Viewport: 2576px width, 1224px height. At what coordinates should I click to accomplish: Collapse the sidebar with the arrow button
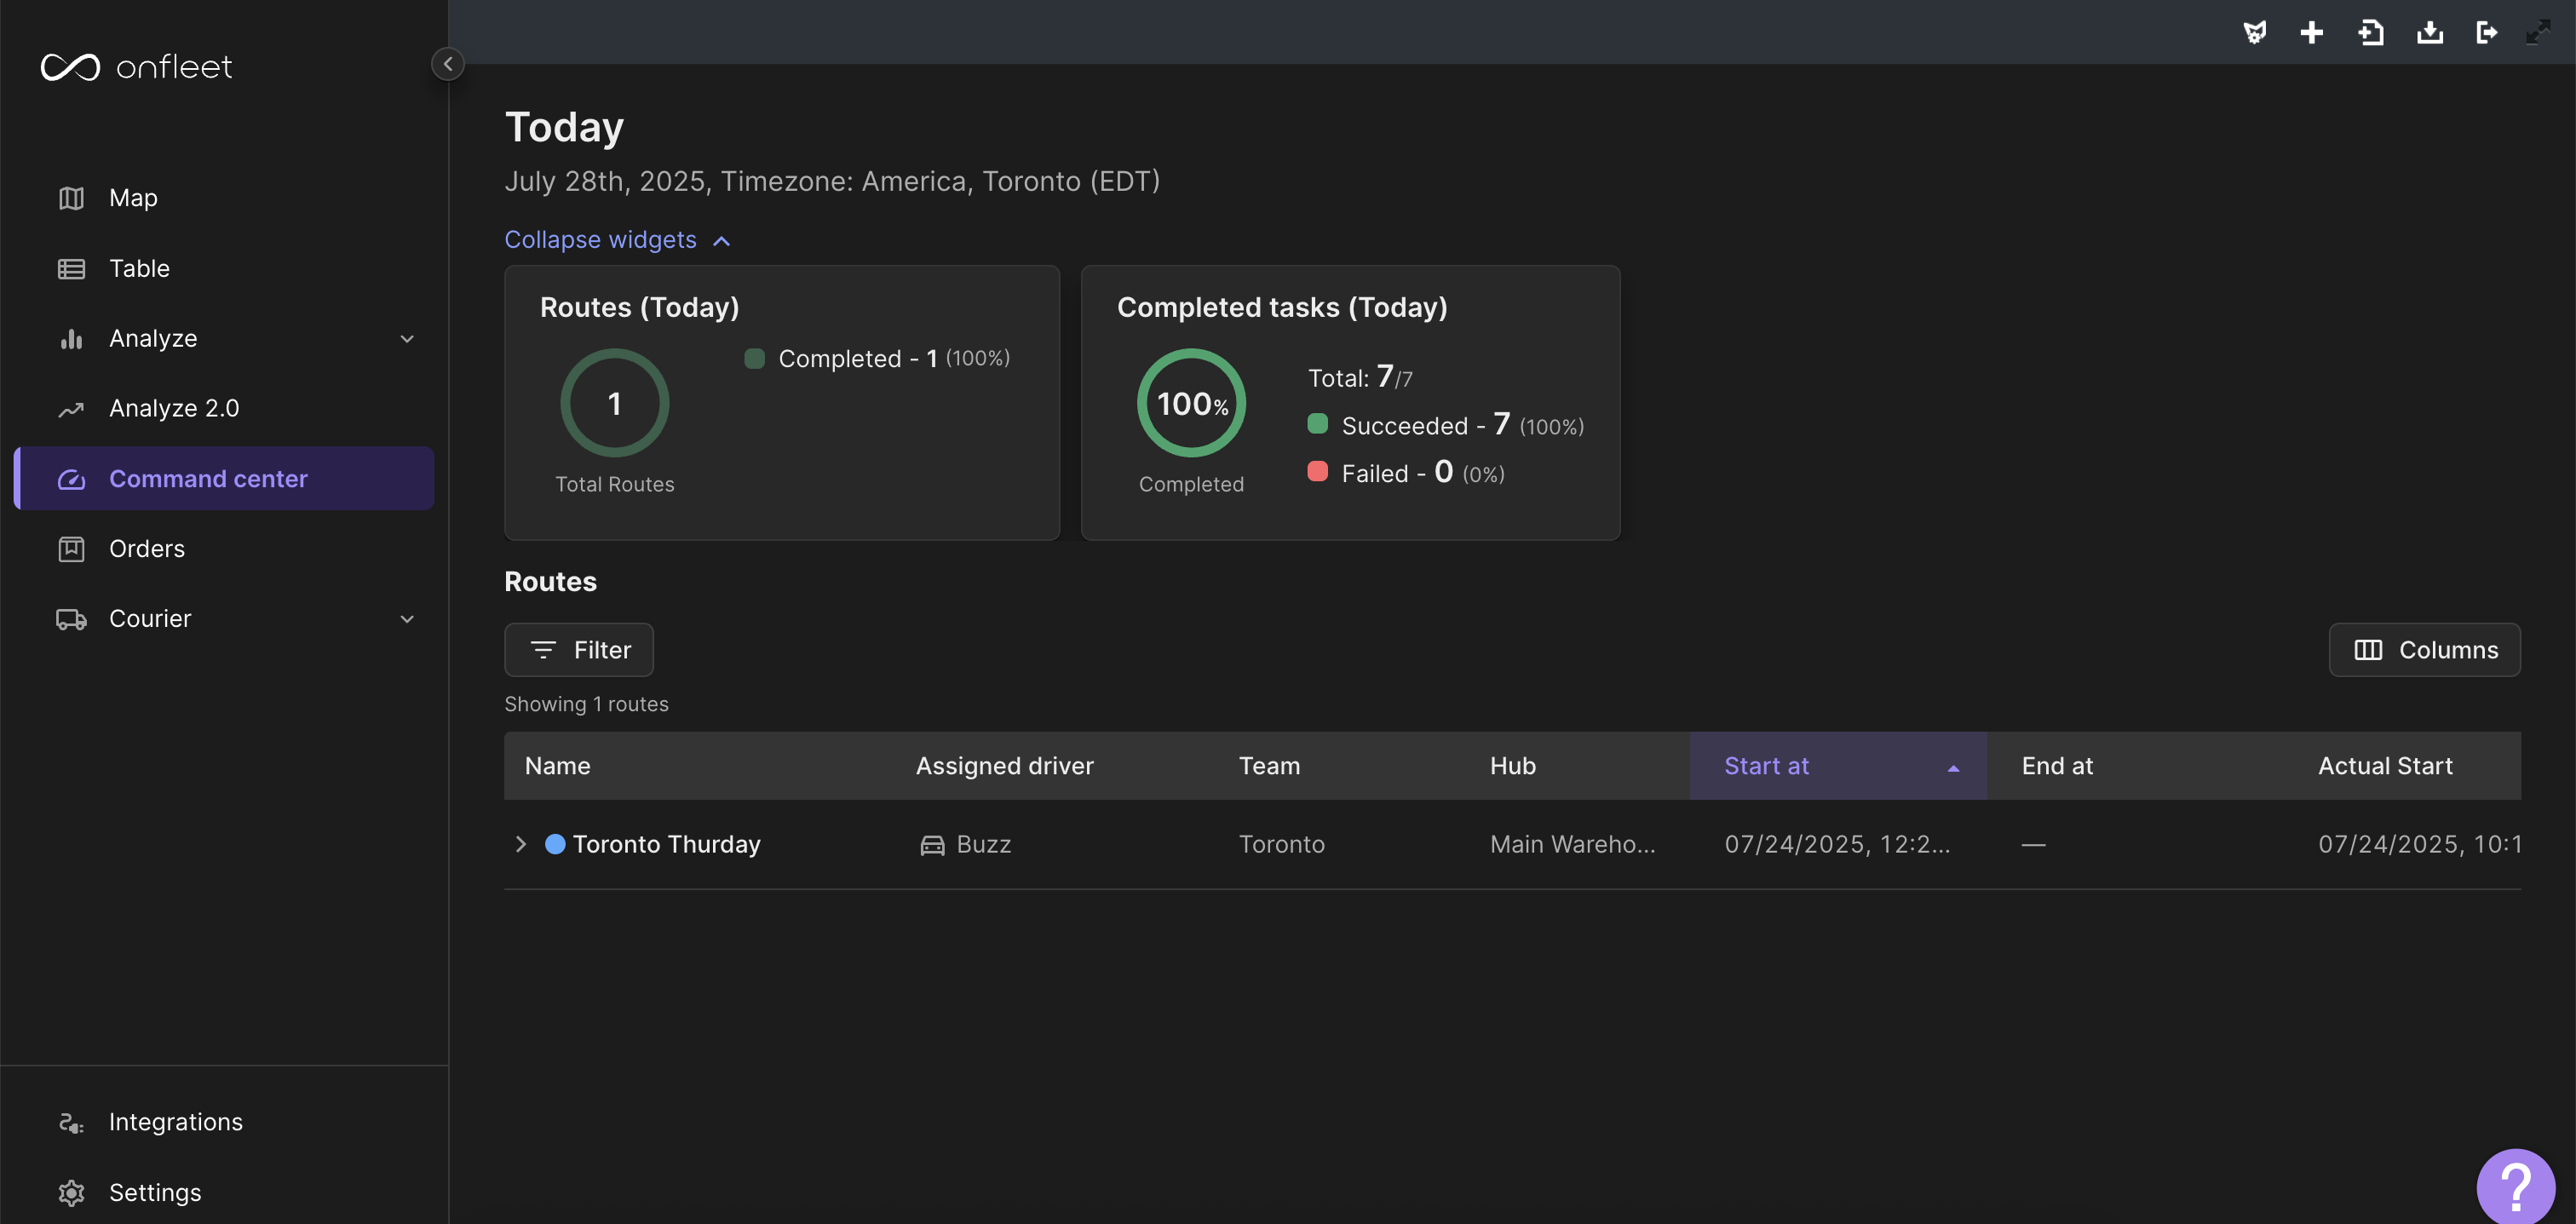tap(447, 64)
